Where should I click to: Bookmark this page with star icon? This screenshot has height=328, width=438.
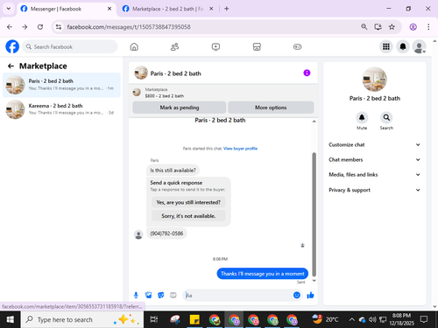[x=392, y=27]
